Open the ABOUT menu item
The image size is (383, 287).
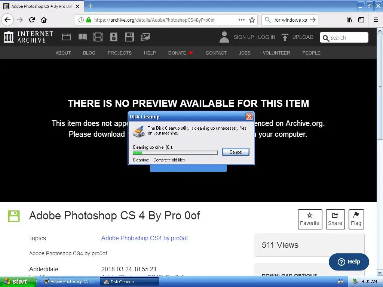pyautogui.click(x=63, y=53)
